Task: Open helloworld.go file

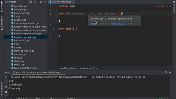Action: click(21, 40)
